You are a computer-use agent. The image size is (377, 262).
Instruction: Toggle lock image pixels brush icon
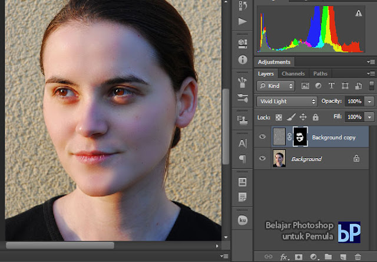[291, 117]
